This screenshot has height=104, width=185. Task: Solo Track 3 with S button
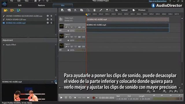pyautogui.click(x=75, y=47)
